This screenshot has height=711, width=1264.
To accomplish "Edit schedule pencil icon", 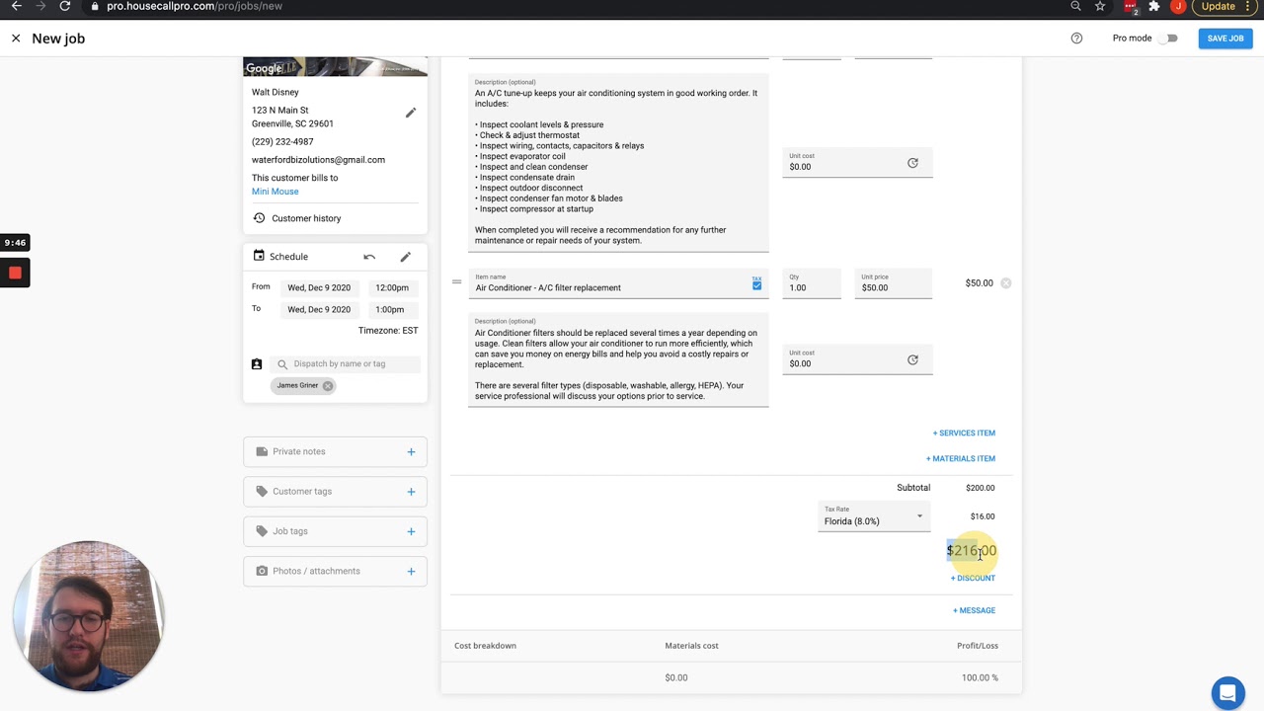I will click(x=405, y=257).
